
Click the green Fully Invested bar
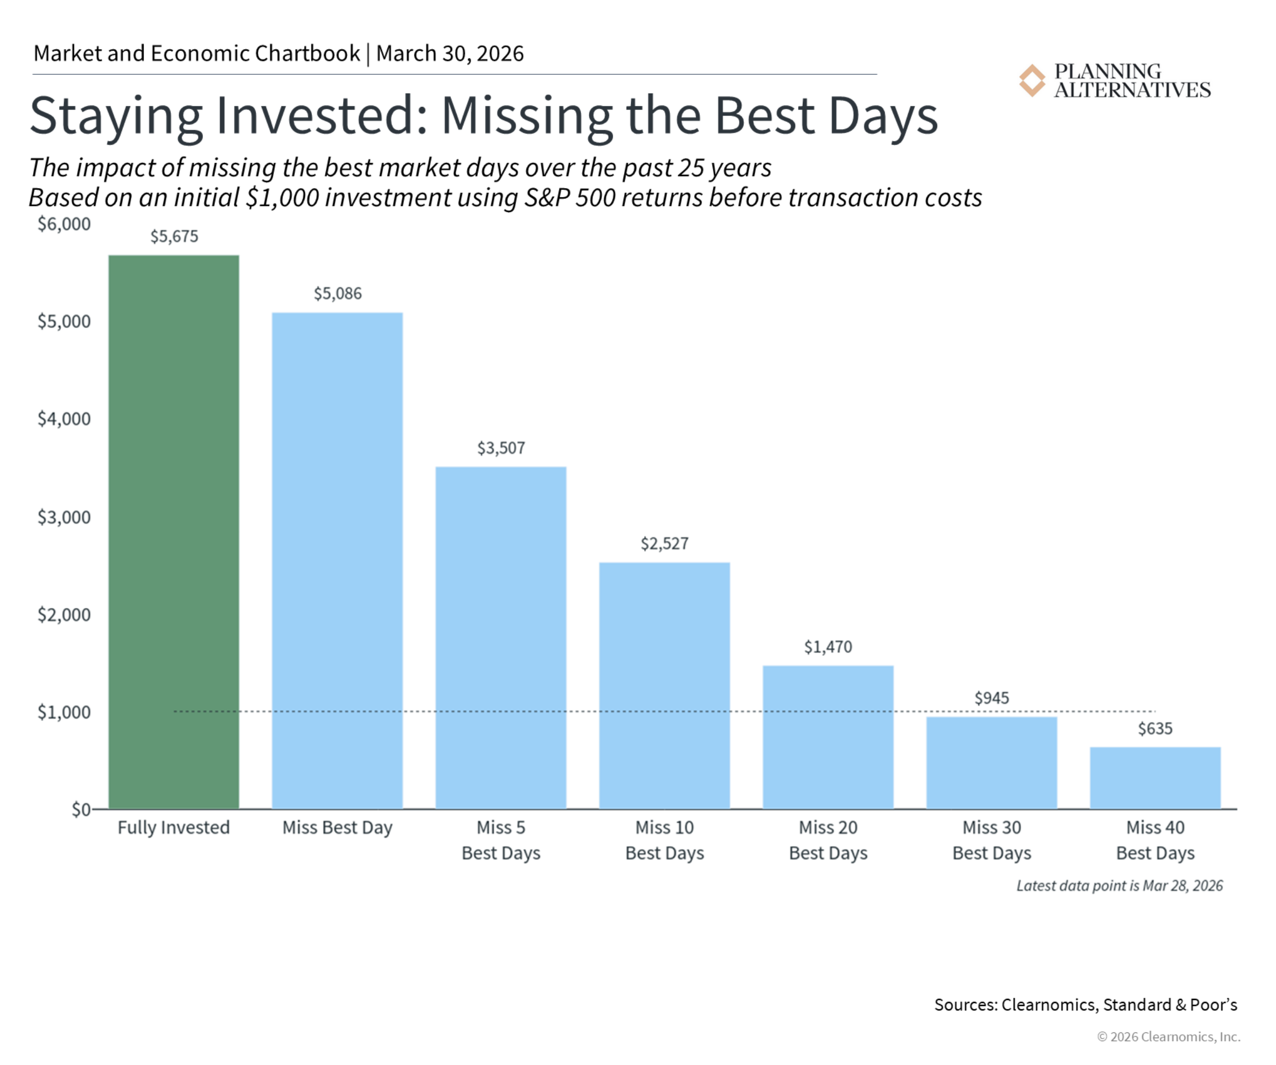(174, 531)
